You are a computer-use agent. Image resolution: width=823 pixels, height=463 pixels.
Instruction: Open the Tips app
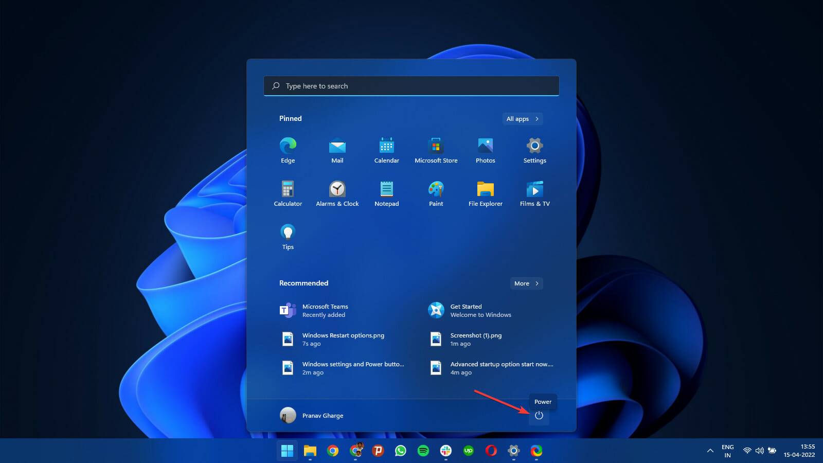point(288,236)
